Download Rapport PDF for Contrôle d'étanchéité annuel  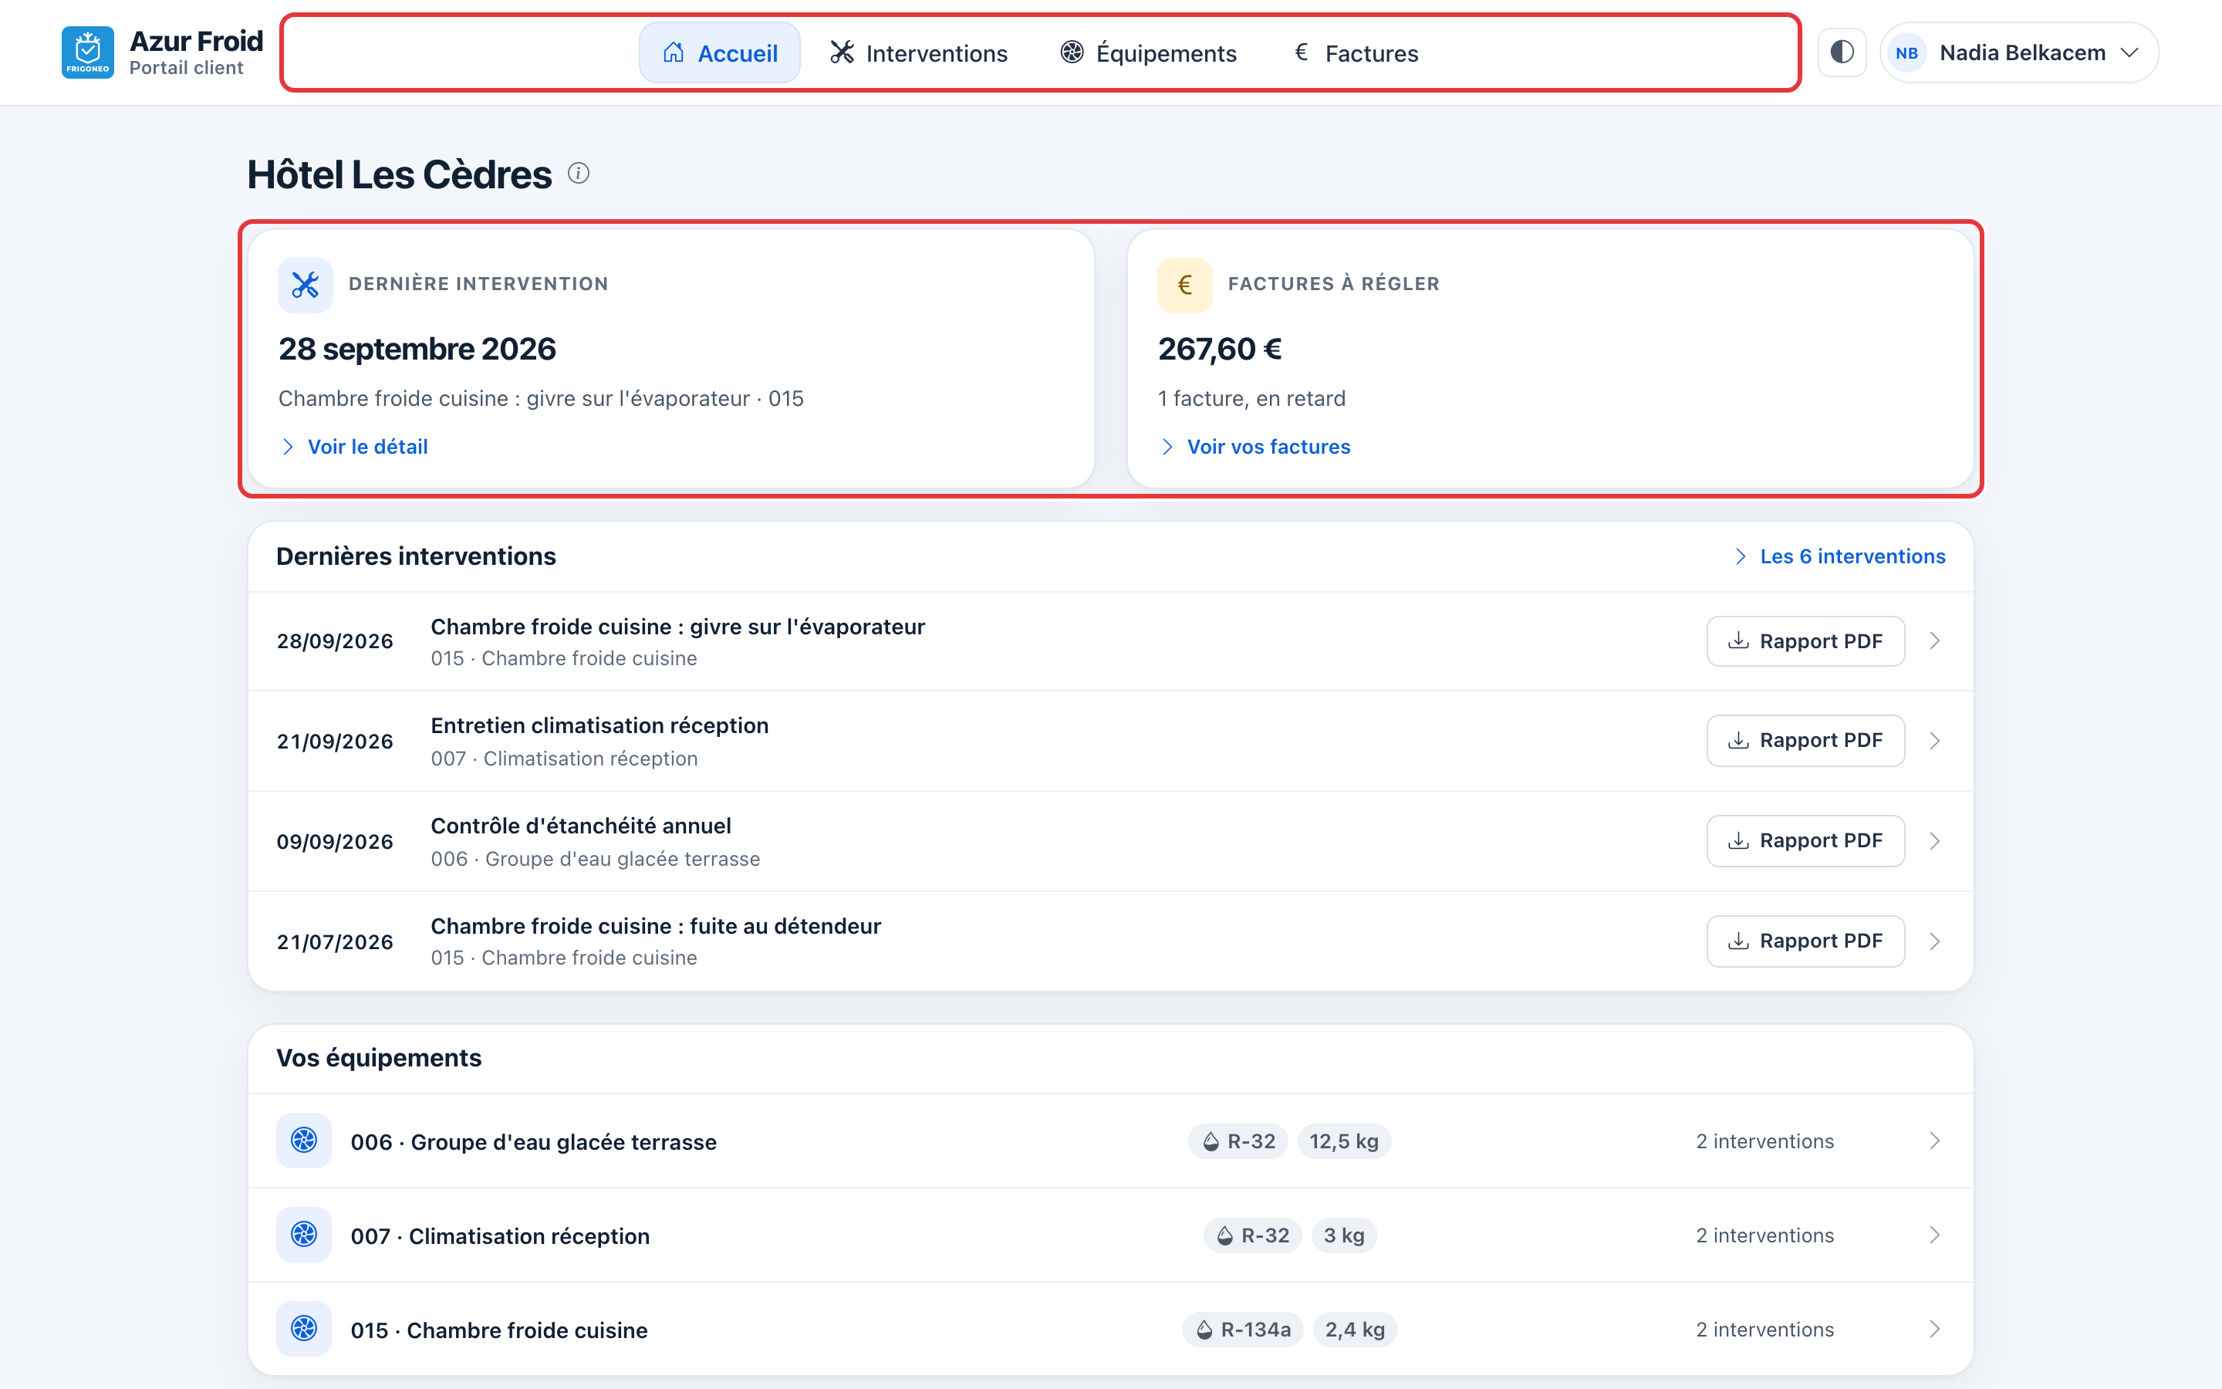point(1805,840)
